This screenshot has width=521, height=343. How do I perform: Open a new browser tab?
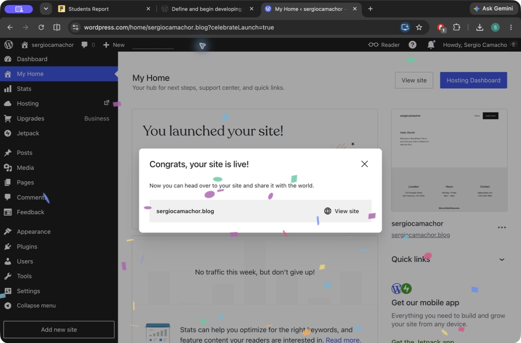click(370, 9)
